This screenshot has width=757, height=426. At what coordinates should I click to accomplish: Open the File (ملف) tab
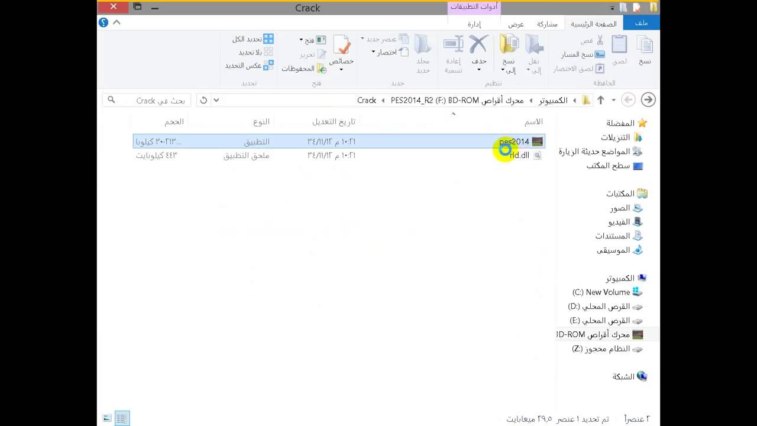point(642,24)
